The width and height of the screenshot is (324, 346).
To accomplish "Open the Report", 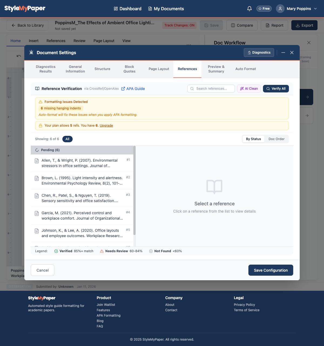I will pos(274,25).
